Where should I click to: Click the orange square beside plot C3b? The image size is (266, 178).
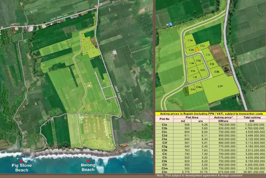197,50
